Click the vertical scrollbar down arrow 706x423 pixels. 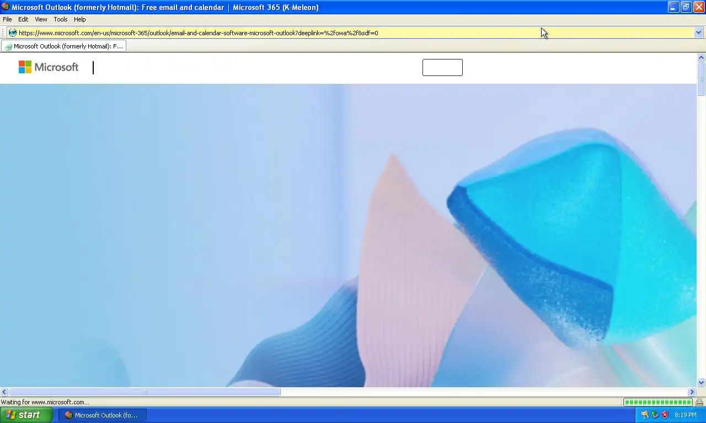702,382
